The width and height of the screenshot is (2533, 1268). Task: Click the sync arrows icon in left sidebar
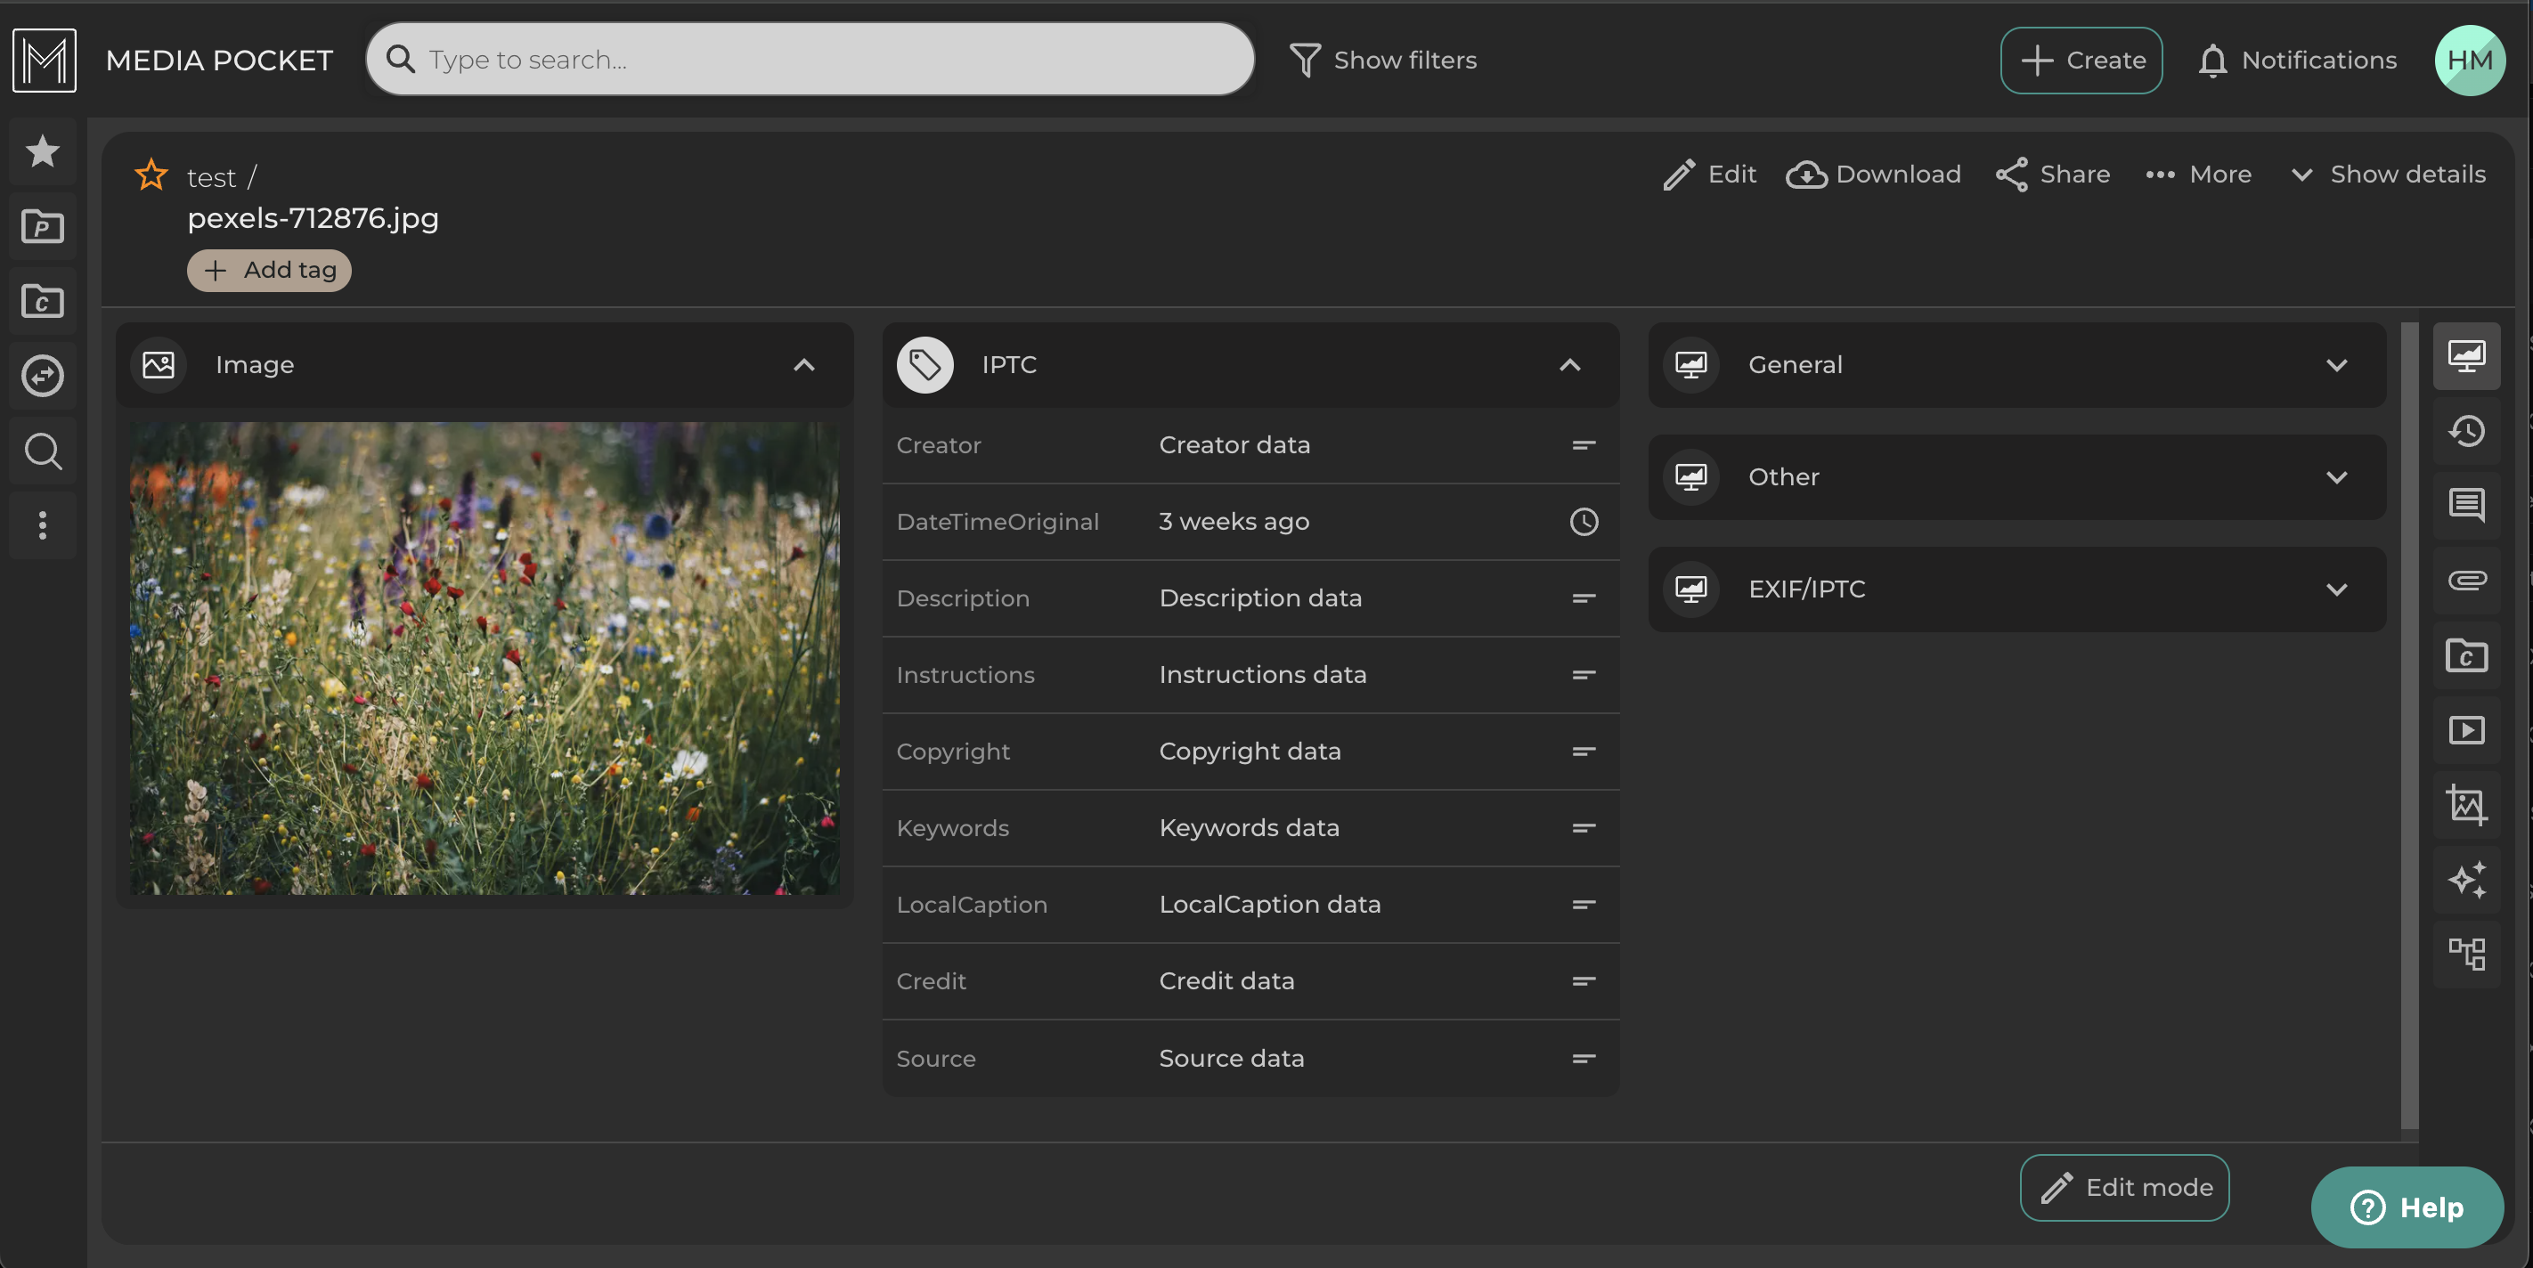click(x=42, y=376)
